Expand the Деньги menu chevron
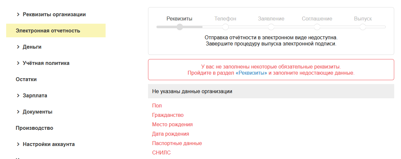The width and height of the screenshot is (401, 159). point(18,47)
